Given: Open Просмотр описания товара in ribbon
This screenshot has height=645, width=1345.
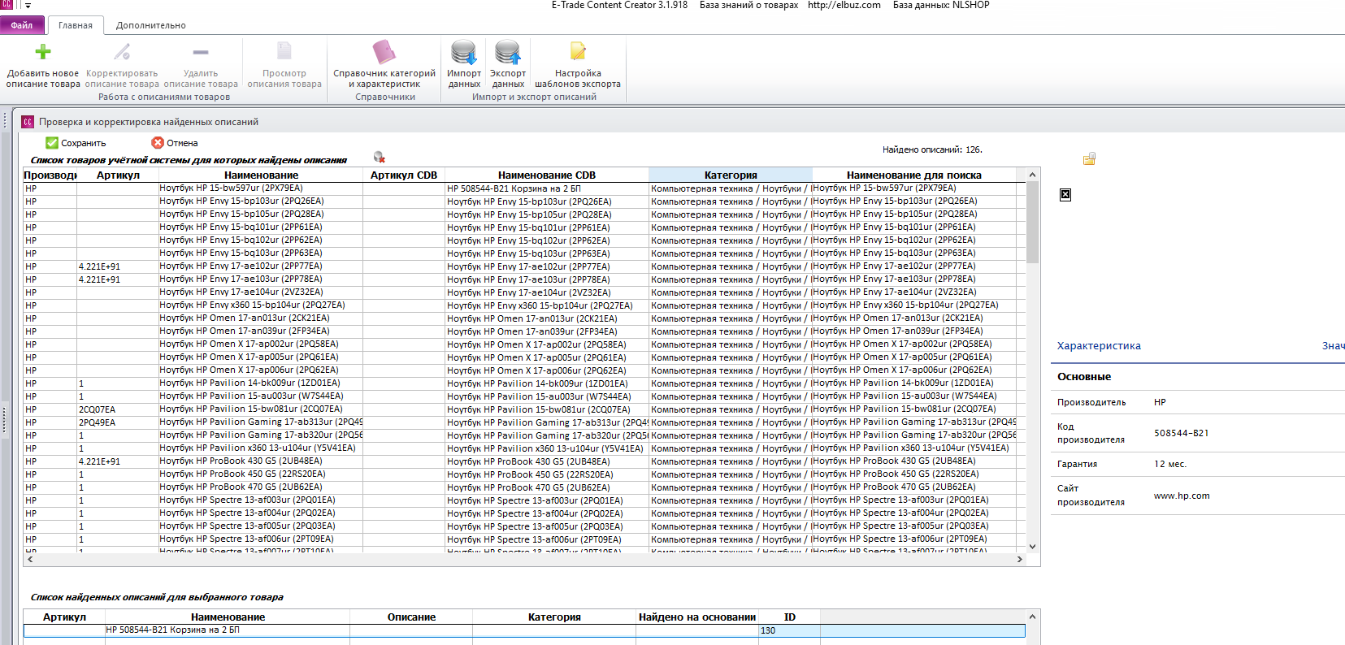Looking at the screenshot, I should (284, 63).
